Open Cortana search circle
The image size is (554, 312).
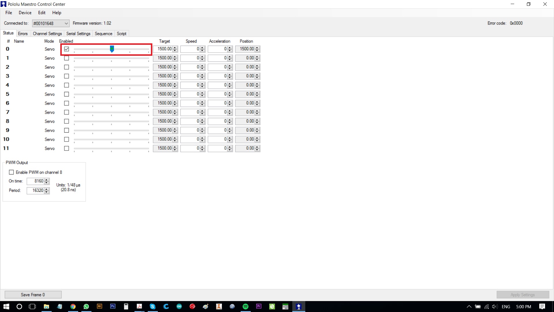[19, 307]
